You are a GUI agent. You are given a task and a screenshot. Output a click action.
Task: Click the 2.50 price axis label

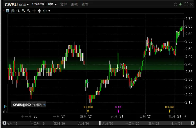189,49
